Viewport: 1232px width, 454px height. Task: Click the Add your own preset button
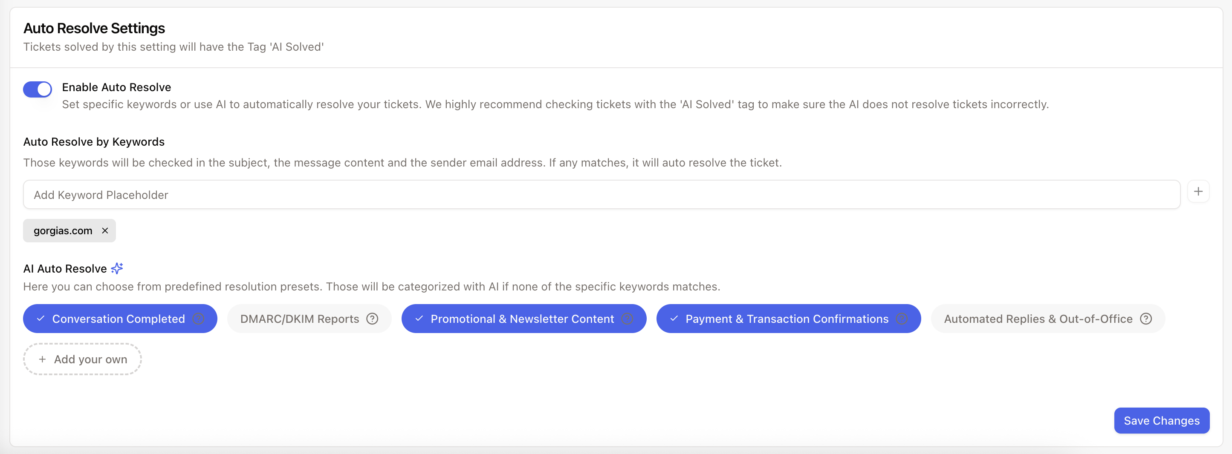pyautogui.click(x=82, y=359)
